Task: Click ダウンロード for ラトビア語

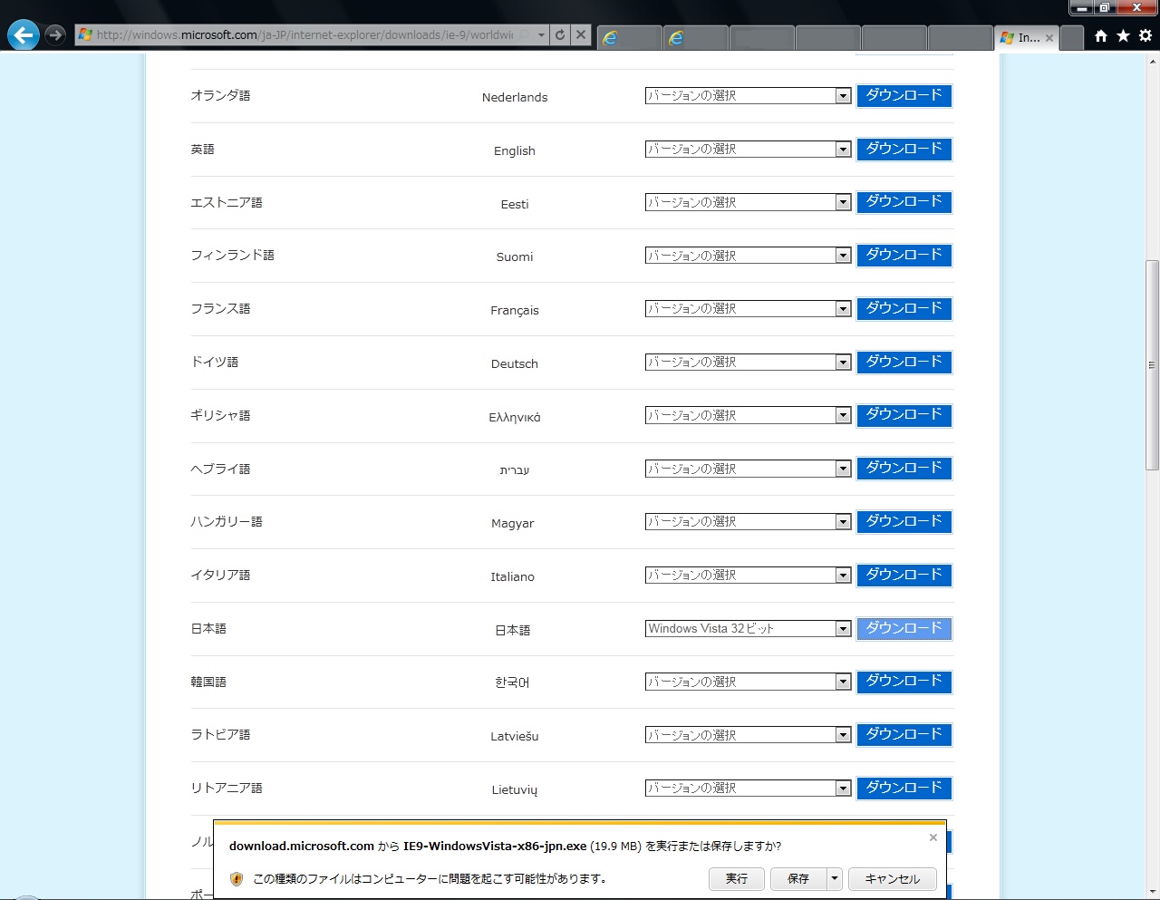Action: 904,734
